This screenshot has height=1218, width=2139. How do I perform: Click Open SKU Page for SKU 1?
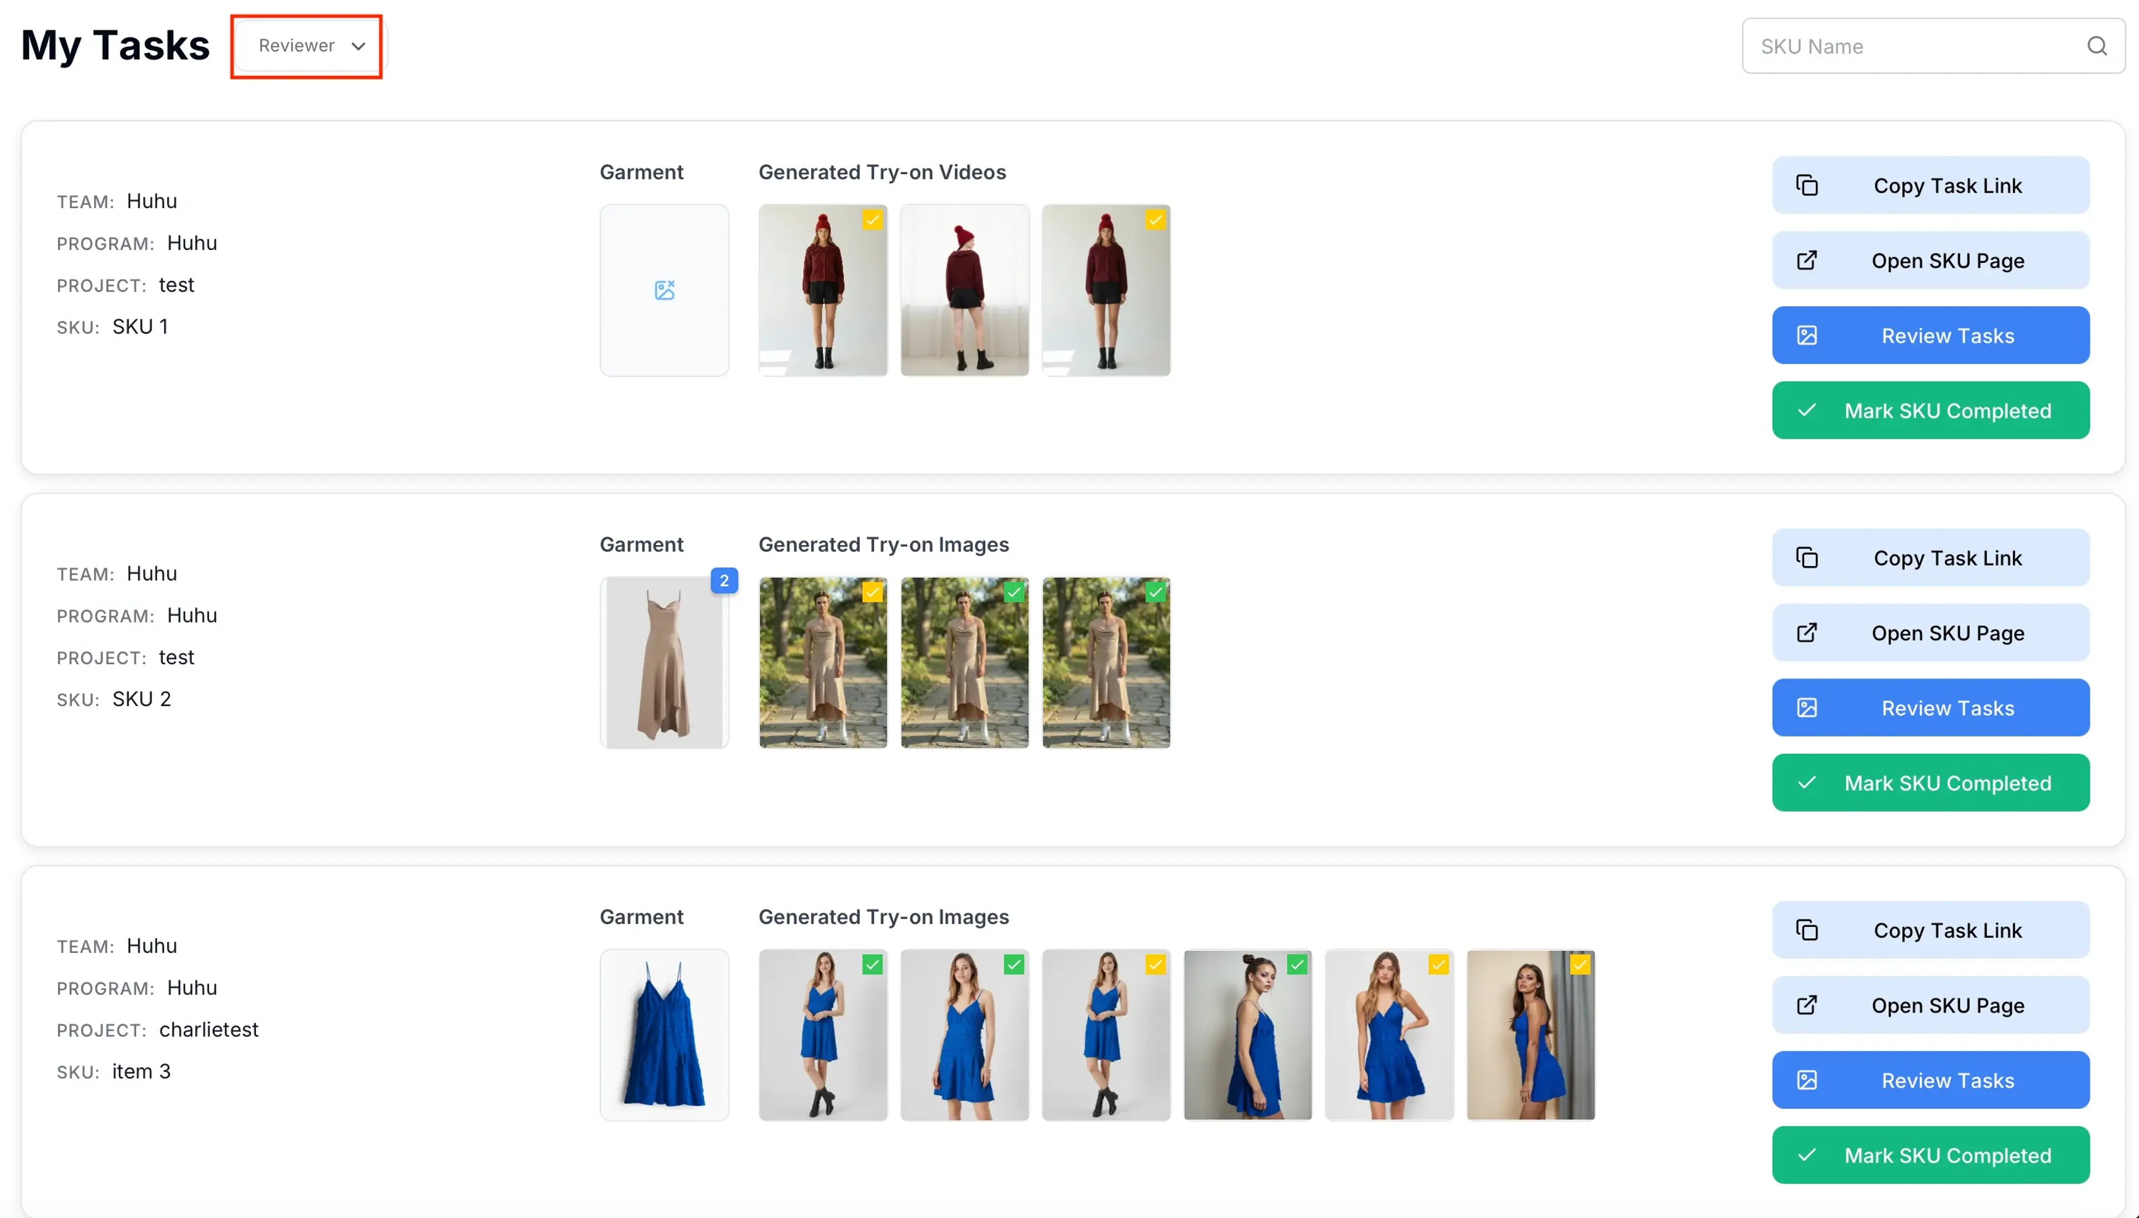[1930, 260]
